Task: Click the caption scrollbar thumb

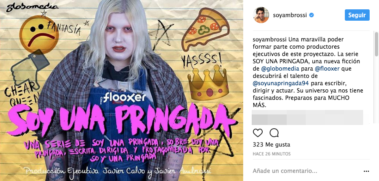Action: point(376,44)
